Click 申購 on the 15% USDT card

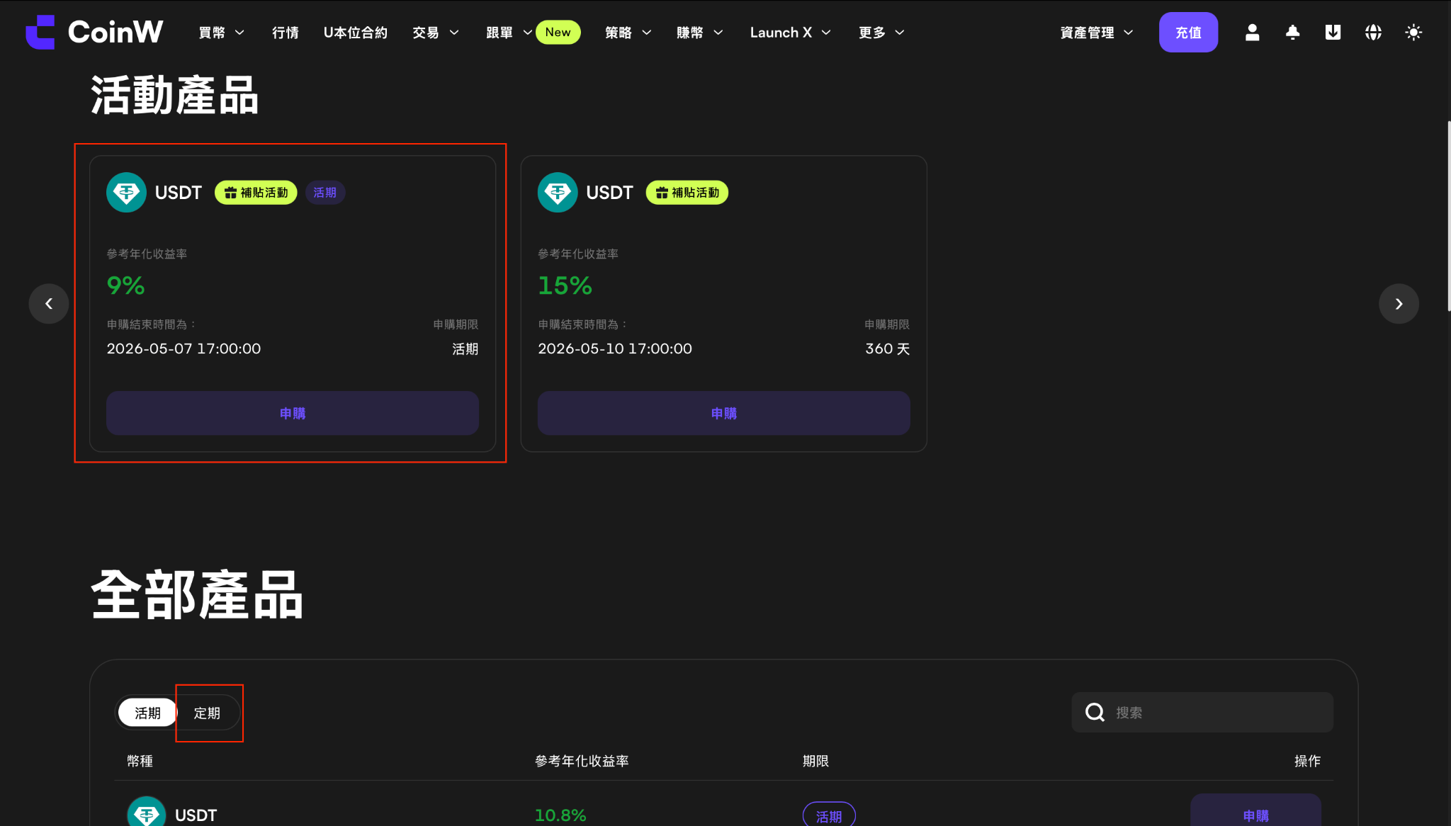point(723,413)
